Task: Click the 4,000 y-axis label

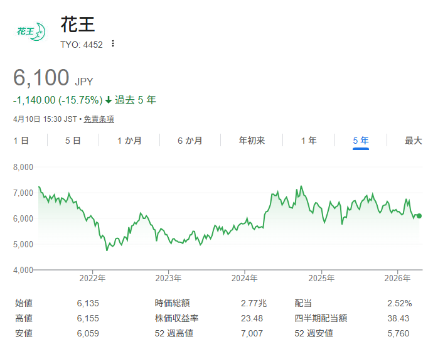Action: [x=23, y=270]
